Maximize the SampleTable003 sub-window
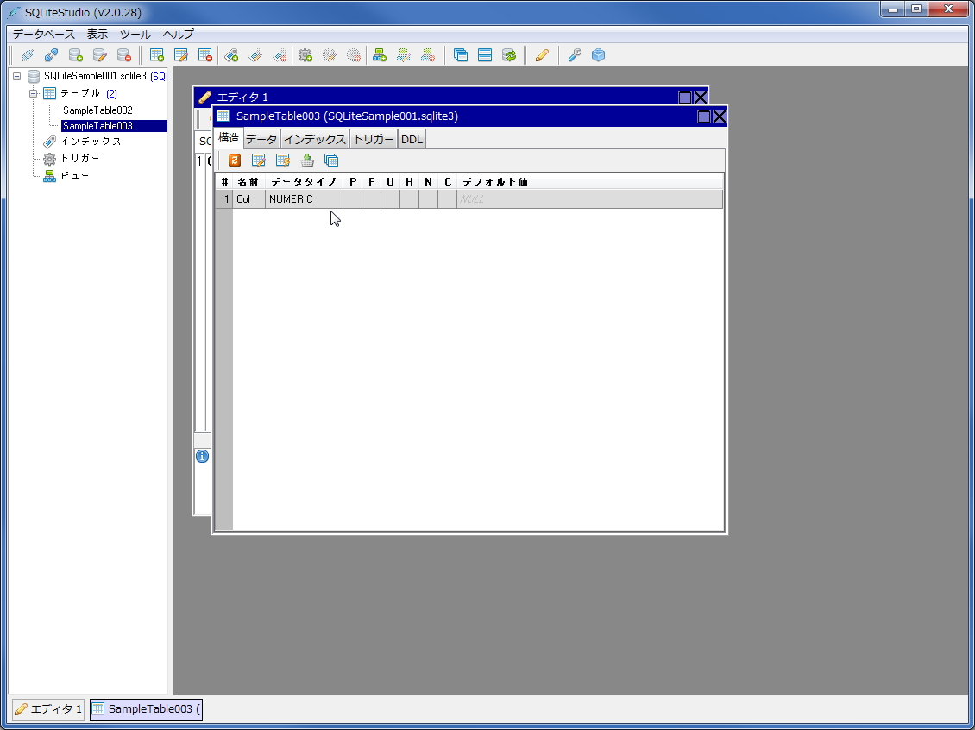This screenshot has width=975, height=730. [704, 116]
